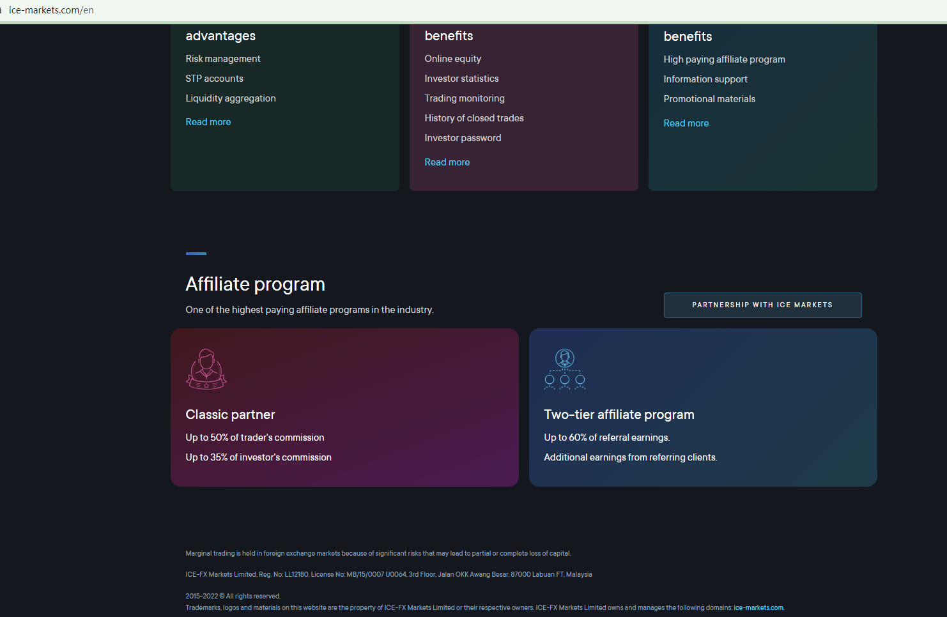Click Investor password text
The width and height of the screenshot is (947, 617).
[x=463, y=138]
